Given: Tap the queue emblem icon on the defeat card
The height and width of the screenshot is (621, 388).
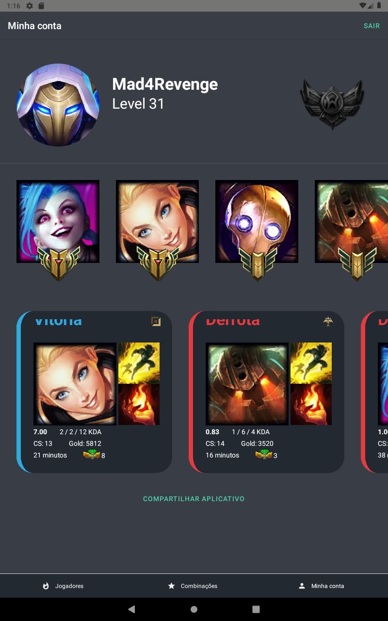Looking at the screenshot, I should point(328,321).
